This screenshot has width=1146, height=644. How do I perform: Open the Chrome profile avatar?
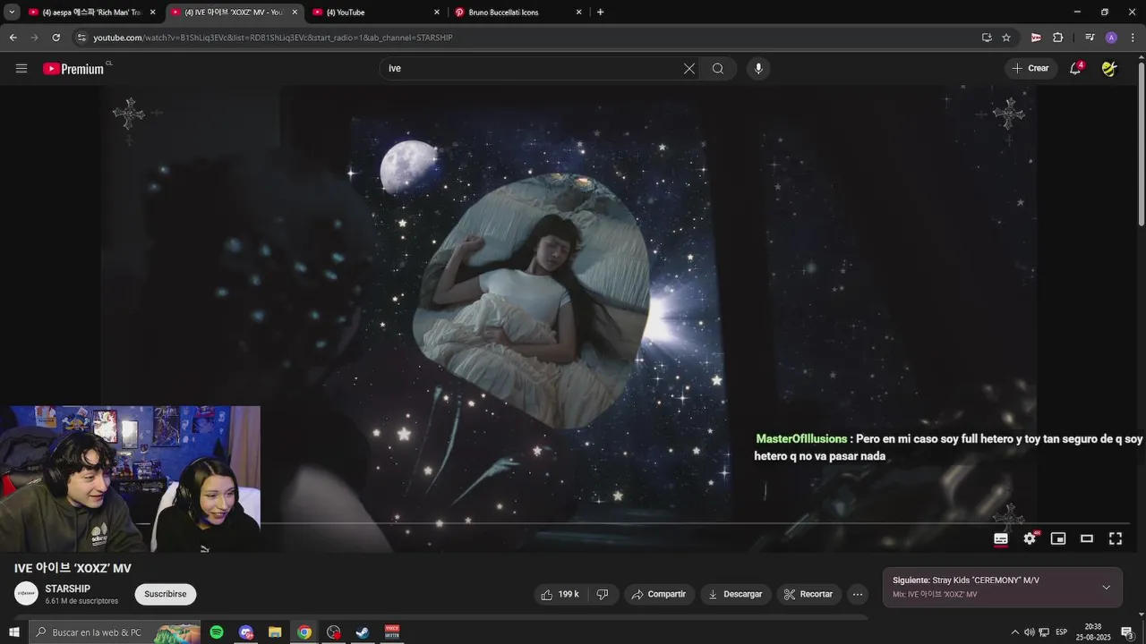click(x=1111, y=38)
